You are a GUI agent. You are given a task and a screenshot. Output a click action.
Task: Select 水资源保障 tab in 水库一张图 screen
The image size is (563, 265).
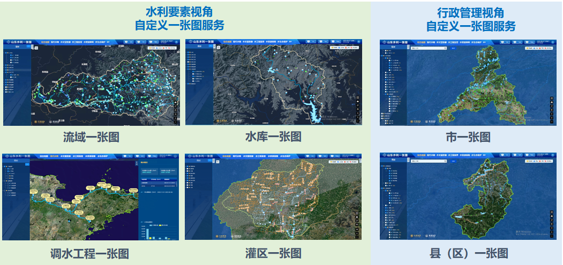[271, 42]
